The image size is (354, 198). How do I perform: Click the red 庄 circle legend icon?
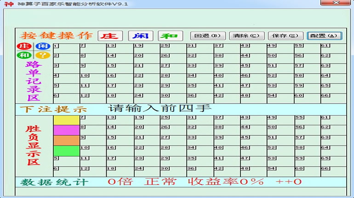24,47
